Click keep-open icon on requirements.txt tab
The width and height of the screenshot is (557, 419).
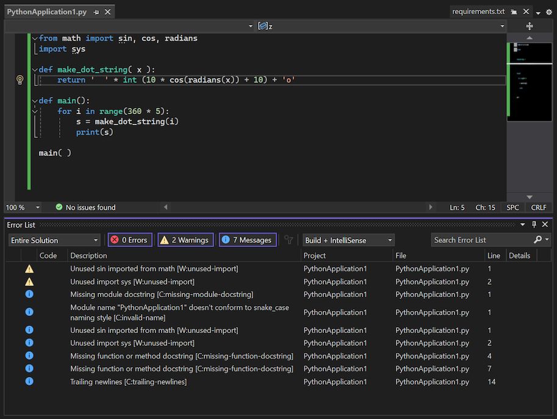coord(513,11)
